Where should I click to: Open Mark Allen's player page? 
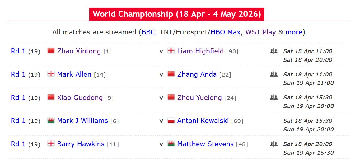tap(74, 74)
